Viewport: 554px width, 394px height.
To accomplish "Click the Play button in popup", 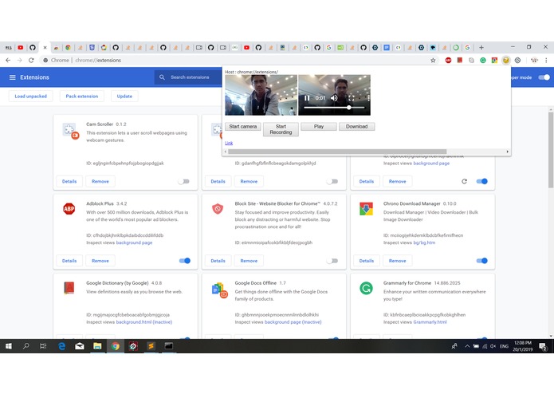I will 319,127.
